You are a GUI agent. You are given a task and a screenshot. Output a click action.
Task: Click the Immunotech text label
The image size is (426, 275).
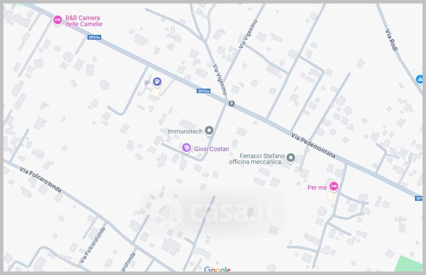185,132
